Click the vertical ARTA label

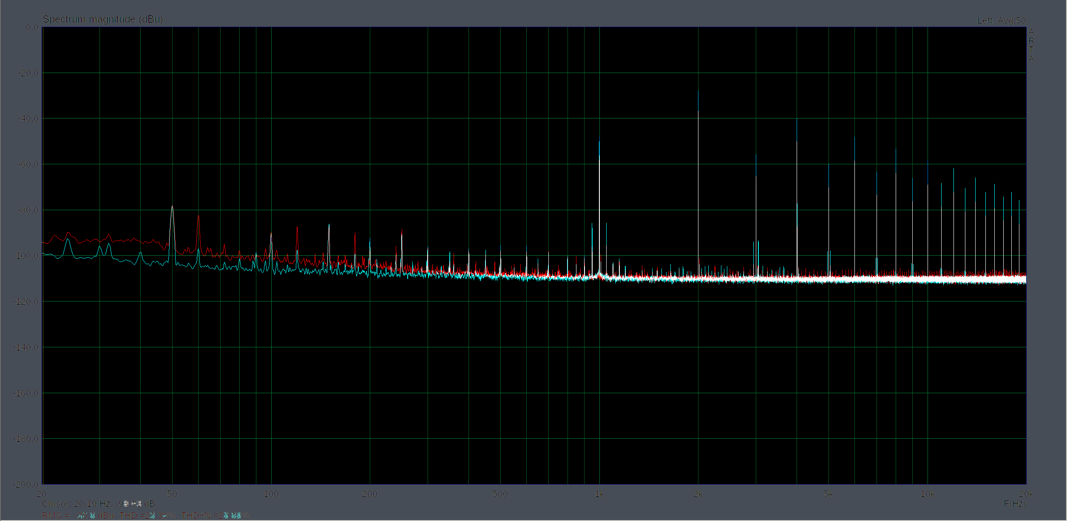(1031, 45)
